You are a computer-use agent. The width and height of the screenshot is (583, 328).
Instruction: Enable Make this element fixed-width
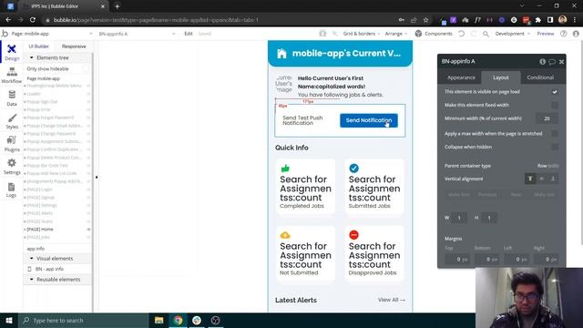555,106
